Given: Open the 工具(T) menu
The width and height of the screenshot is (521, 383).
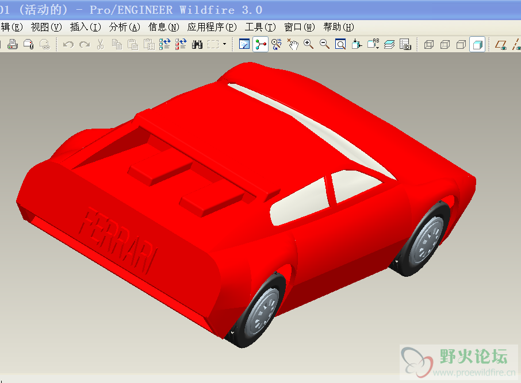Looking at the screenshot, I should 260,27.
